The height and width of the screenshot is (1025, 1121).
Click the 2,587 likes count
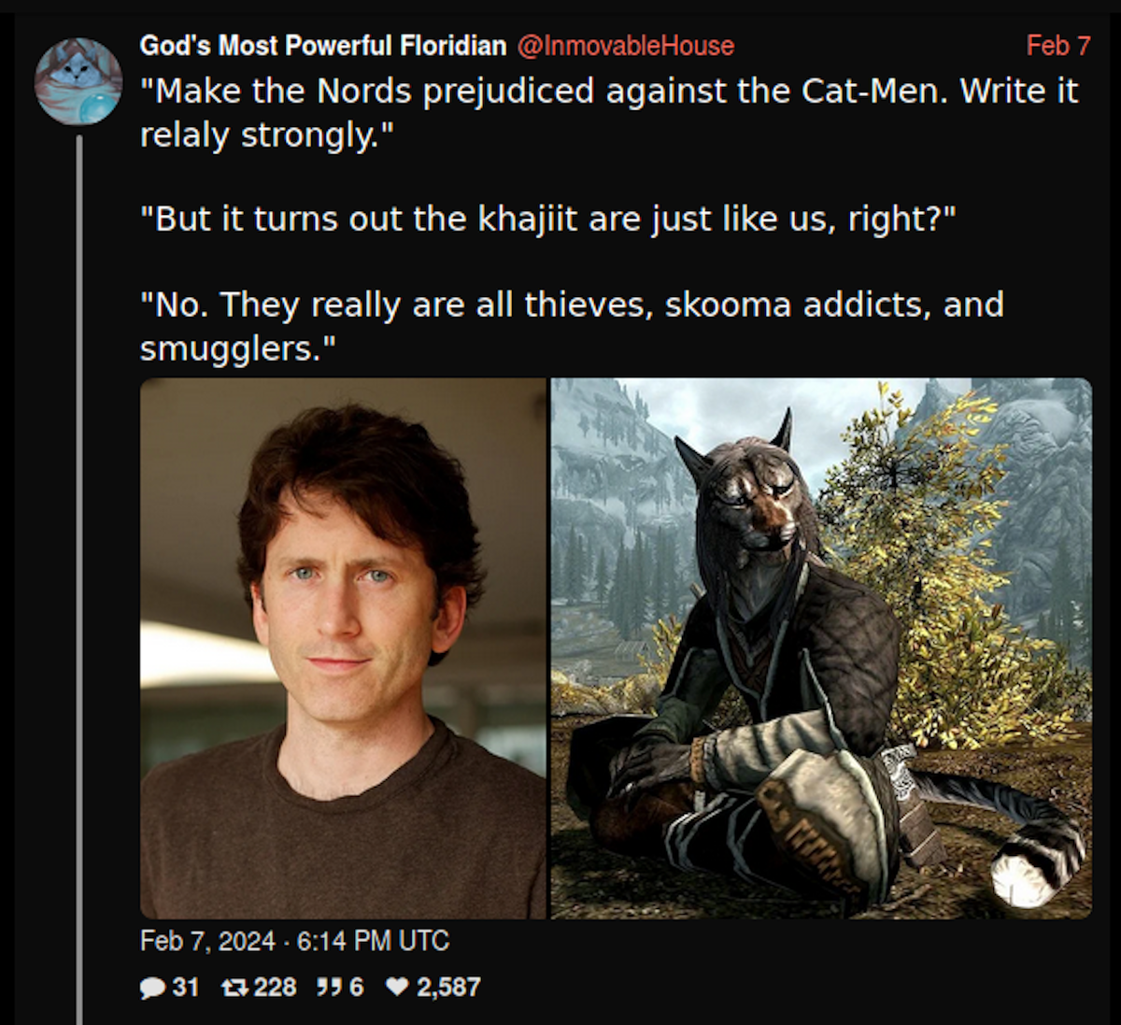point(448,988)
